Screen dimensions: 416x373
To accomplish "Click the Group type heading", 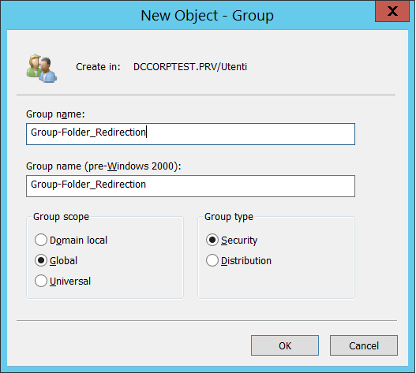I will coord(229,217).
